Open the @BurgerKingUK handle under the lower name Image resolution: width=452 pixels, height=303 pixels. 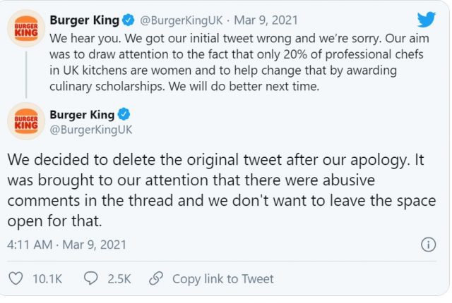91,130
